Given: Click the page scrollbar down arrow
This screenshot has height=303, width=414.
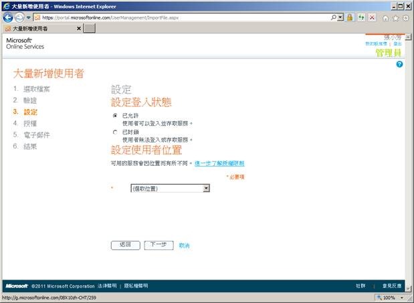Looking at the screenshot, I should click(x=408, y=288).
